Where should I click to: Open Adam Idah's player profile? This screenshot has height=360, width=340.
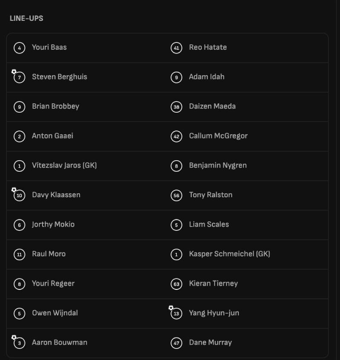coord(207,77)
